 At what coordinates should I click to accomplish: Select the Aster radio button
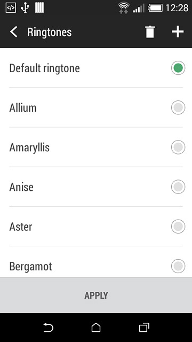(x=178, y=227)
